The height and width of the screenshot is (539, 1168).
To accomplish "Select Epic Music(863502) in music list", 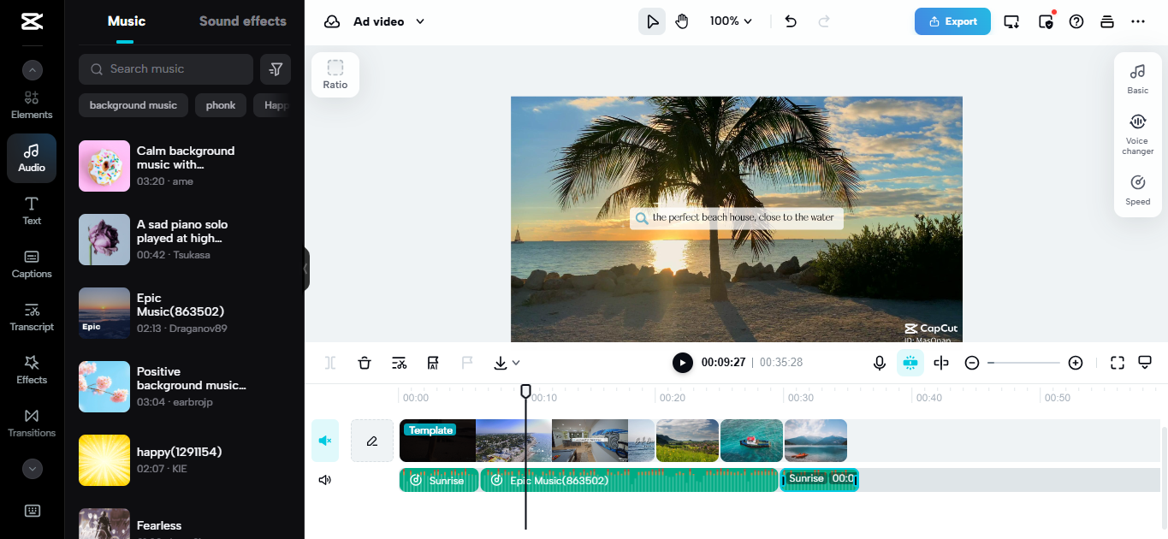I will click(185, 313).
